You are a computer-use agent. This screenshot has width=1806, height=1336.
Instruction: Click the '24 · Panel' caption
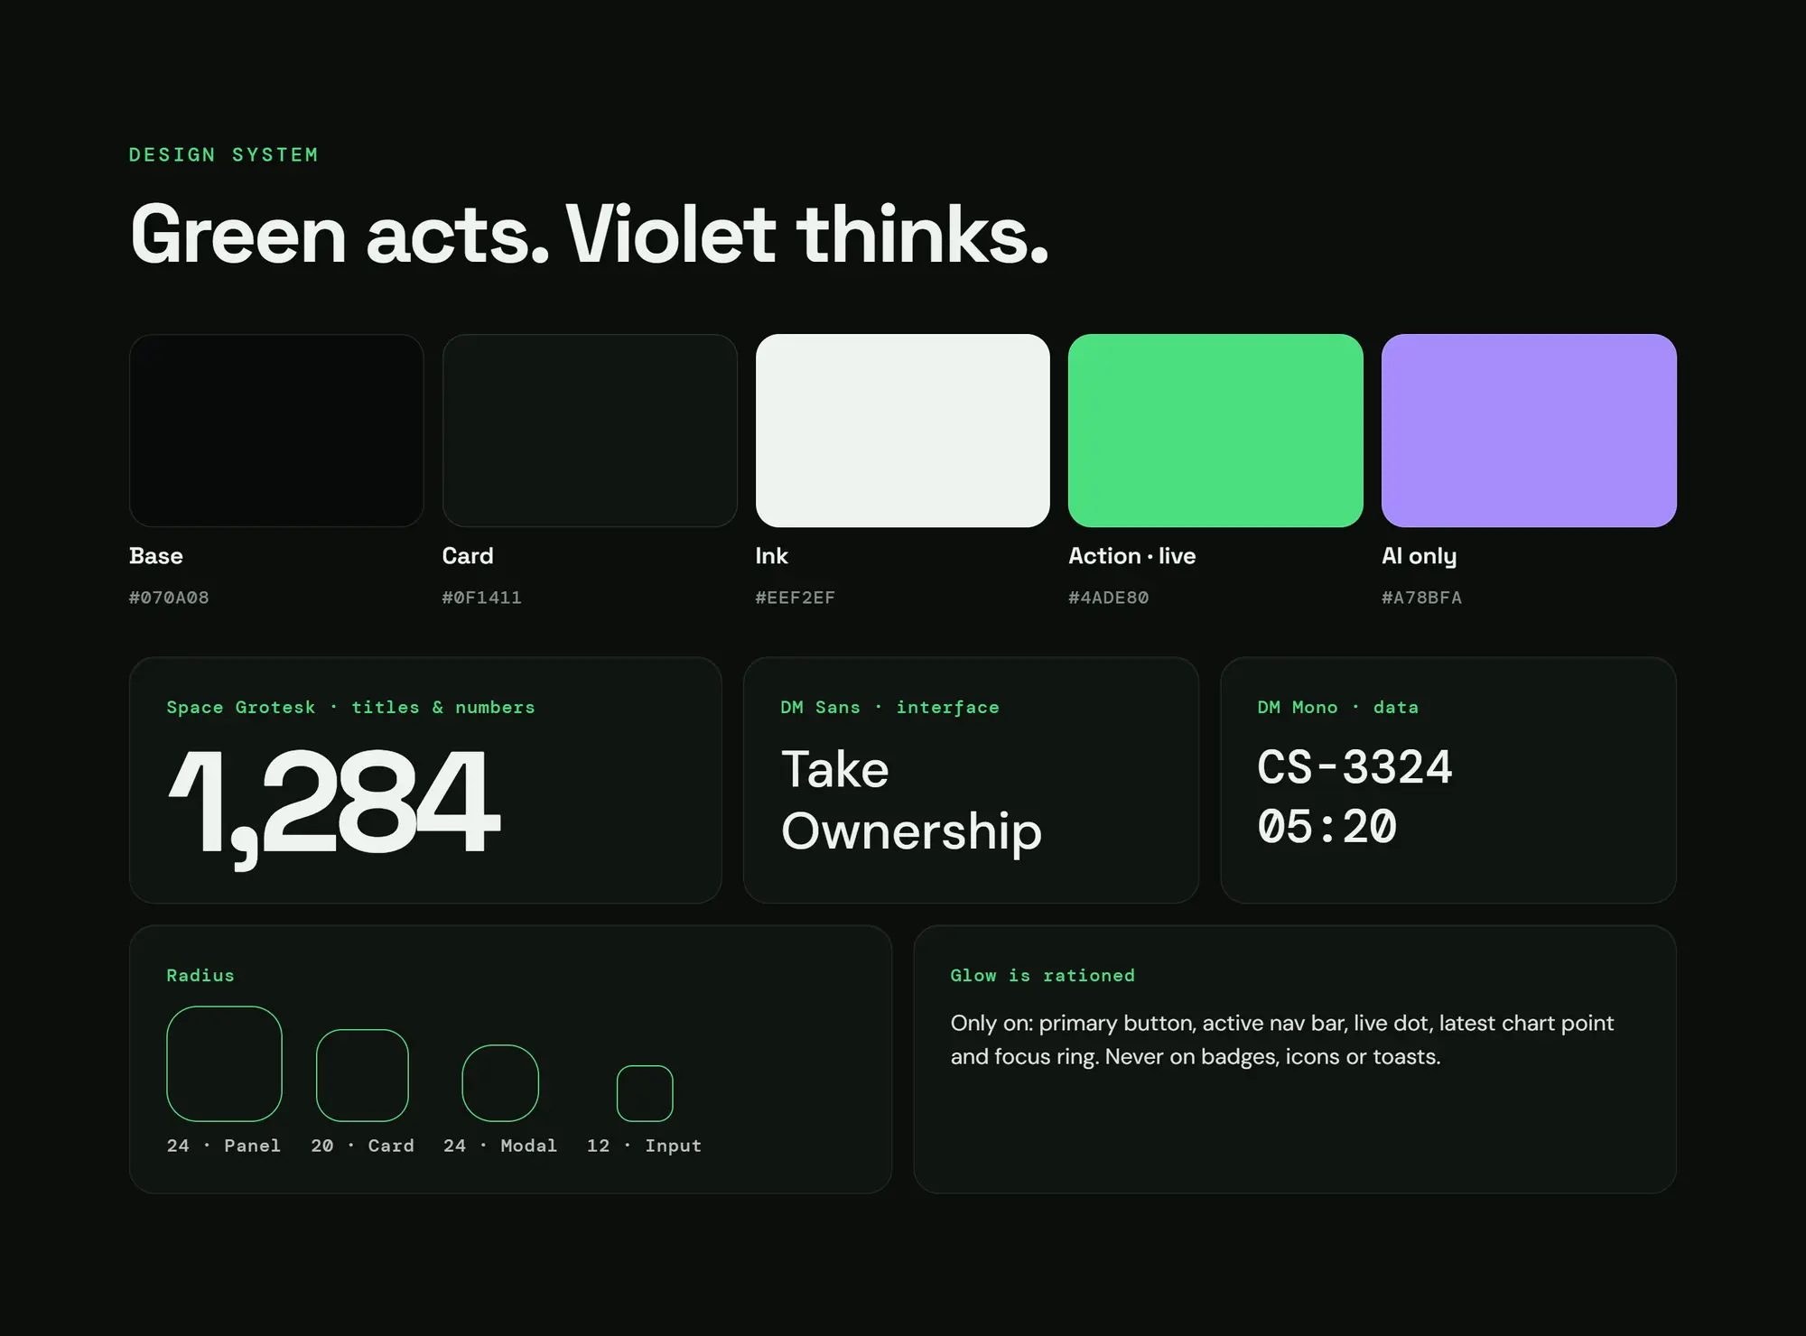tap(224, 1146)
